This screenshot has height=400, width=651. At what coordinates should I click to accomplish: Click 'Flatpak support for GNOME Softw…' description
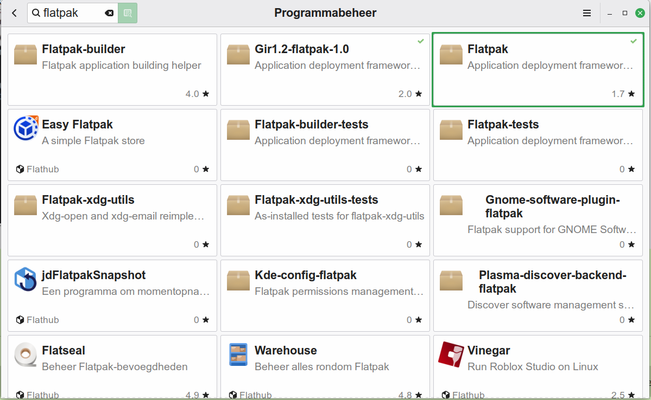pos(552,230)
